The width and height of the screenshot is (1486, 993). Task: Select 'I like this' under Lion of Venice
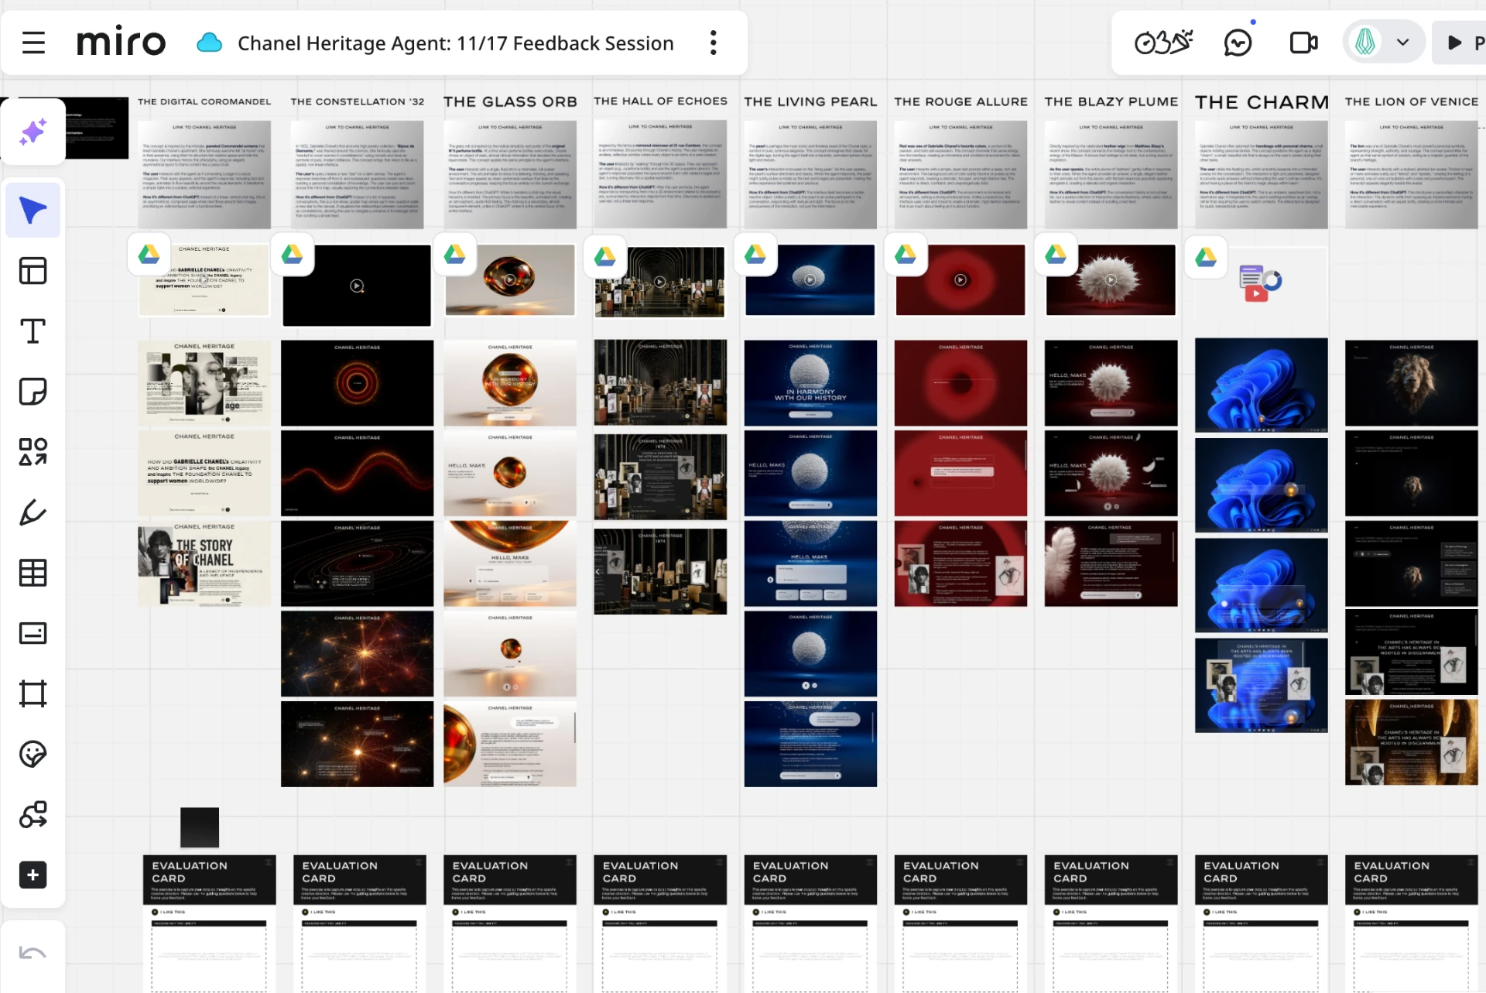1370,912
